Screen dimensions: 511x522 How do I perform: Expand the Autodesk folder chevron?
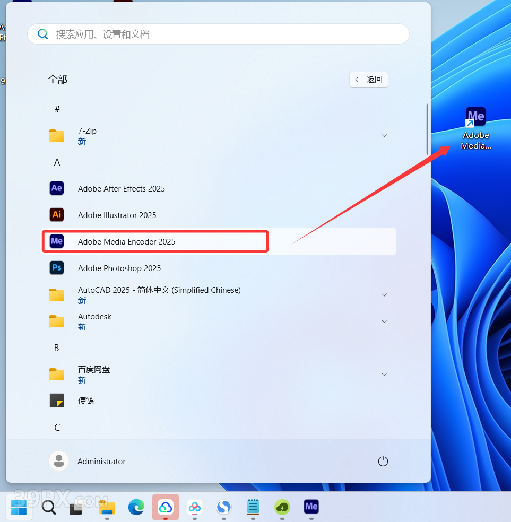coord(384,321)
